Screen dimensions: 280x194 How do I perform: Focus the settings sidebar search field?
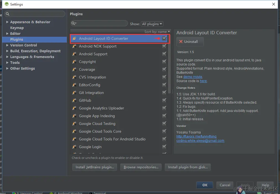point(35,14)
